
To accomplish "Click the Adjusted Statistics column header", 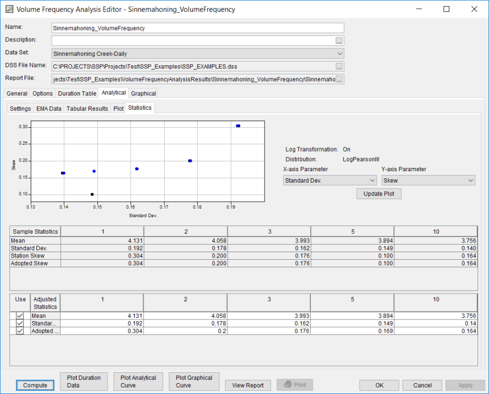I will click(x=45, y=303).
